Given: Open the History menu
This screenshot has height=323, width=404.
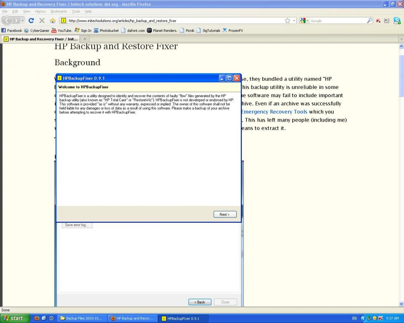Looking at the screenshot, I should (x=41, y=11).
